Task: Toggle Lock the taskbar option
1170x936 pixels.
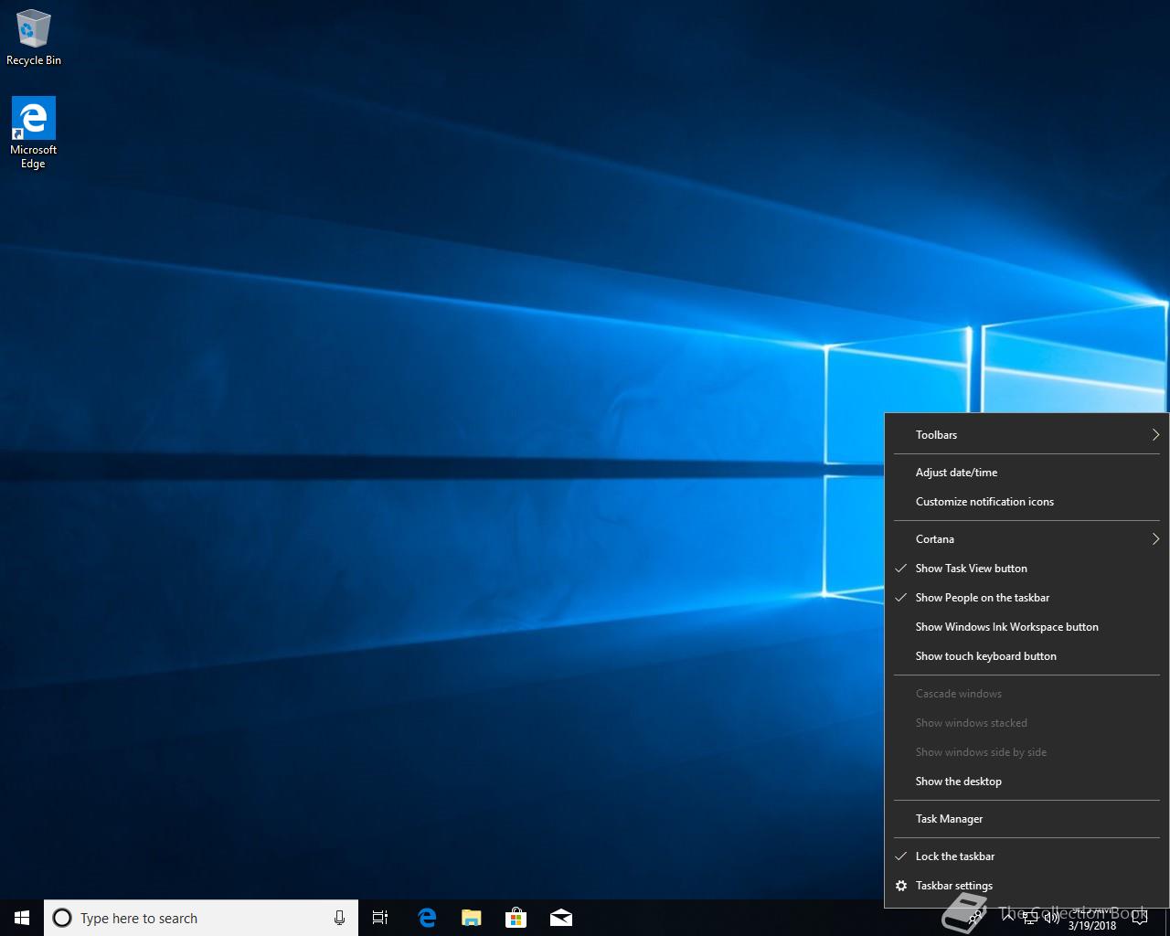Action: point(954,856)
